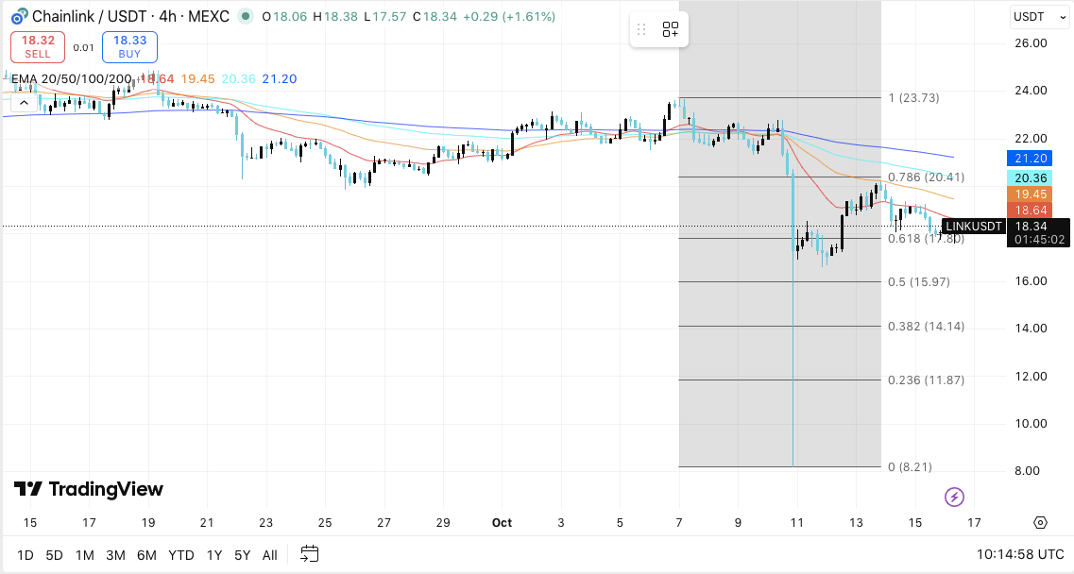Screen dimensions: 1074x574
Task: Click the 18.33 BUY button
Action: 129,47
